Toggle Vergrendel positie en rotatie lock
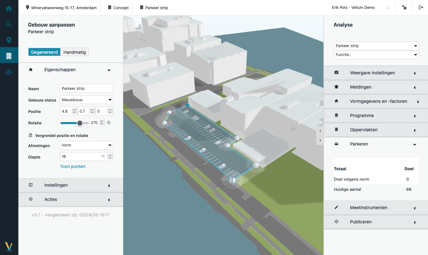 tap(30, 135)
